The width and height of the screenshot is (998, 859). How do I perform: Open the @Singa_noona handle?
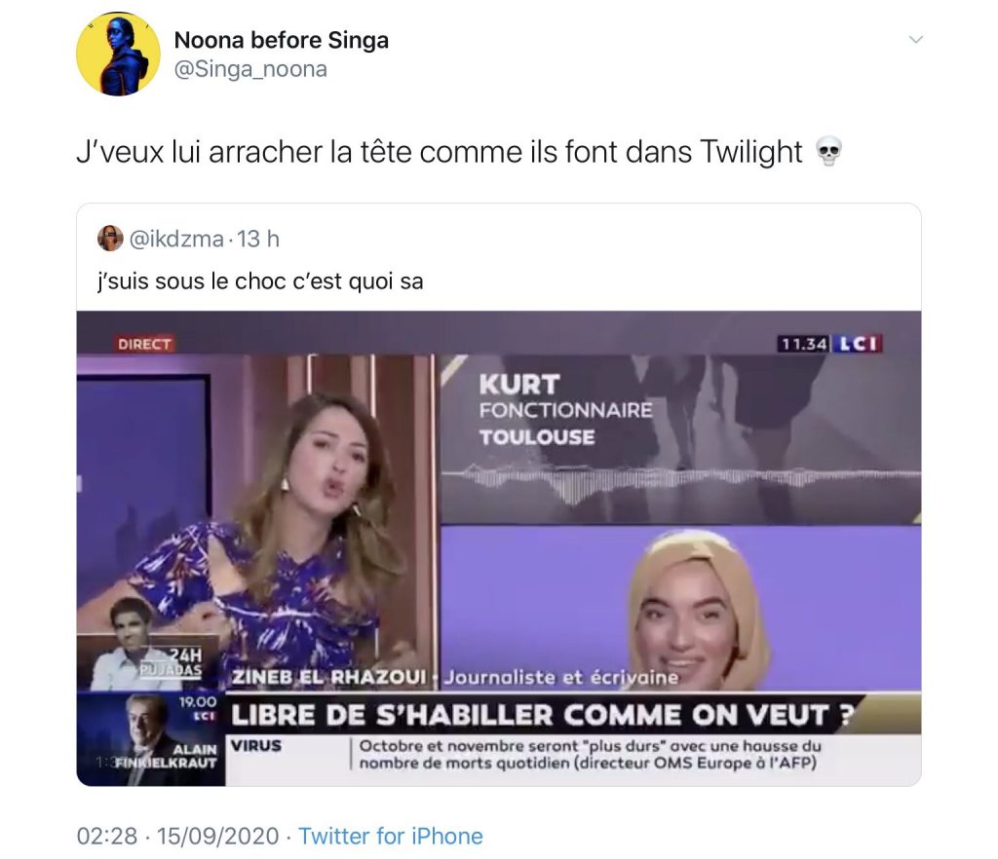click(x=250, y=69)
